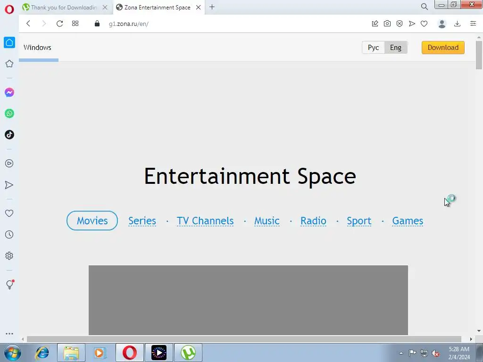The width and height of the screenshot is (483, 362).
Task: Open the ad blocker shield icon
Action: [x=400, y=24]
